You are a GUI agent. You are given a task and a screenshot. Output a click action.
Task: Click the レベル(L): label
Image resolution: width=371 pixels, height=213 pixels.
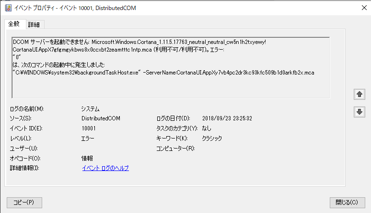(21, 138)
